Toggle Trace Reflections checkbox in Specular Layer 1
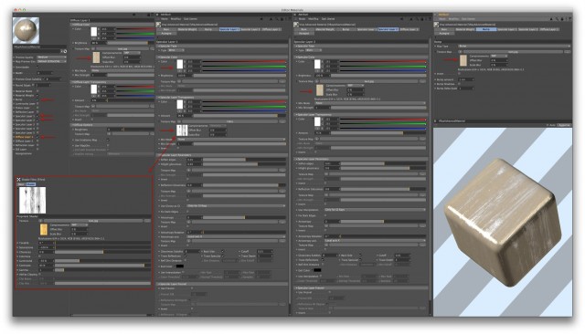 point(186,256)
